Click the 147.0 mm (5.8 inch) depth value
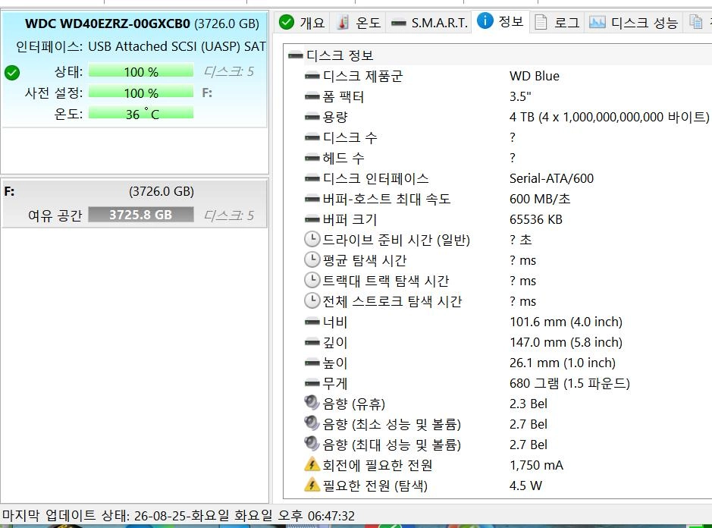This screenshot has width=712, height=528. (x=566, y=342)
